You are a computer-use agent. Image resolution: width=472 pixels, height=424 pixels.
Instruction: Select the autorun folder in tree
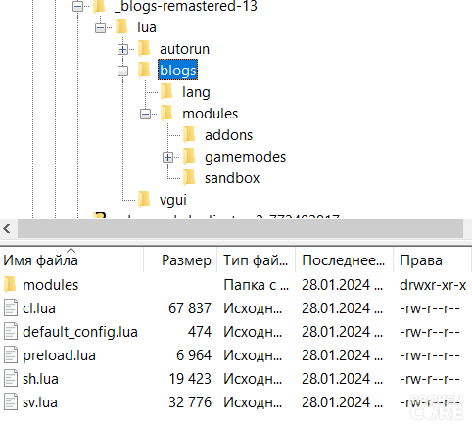pos(184,49)
